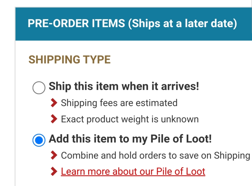
Task: Open the 'Learn more about our Pile of Loot' link
Action: (133, 172)
